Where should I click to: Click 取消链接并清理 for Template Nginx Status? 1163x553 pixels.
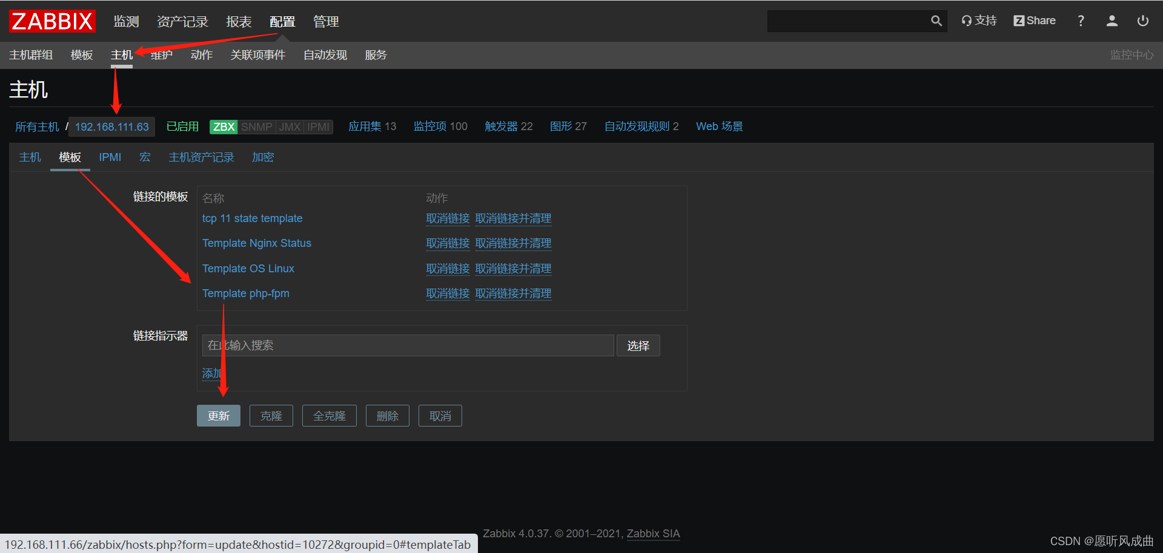[x=513, y=243]
